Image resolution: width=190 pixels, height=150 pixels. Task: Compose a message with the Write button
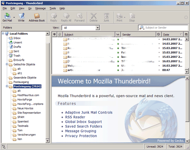tap(21, 17)
